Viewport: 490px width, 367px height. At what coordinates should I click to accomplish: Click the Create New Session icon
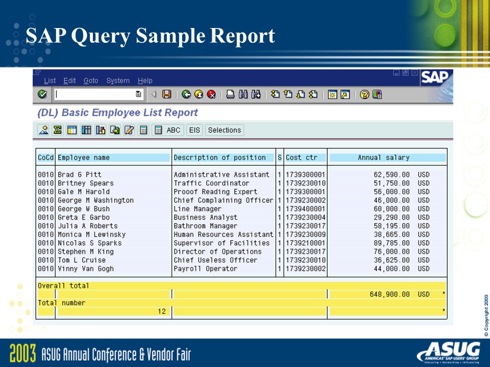[x=332, y=94]
